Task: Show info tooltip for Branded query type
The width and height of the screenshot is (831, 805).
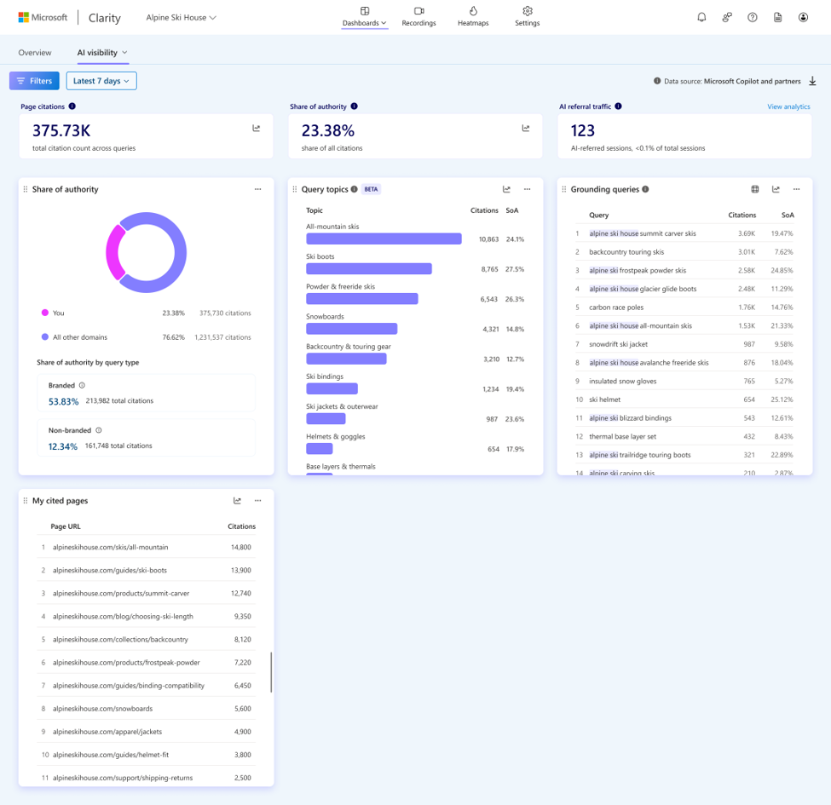Action: pos(82,385)
